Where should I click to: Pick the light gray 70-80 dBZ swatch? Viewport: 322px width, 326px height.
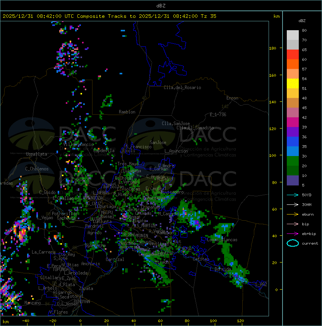click(293, 35)
